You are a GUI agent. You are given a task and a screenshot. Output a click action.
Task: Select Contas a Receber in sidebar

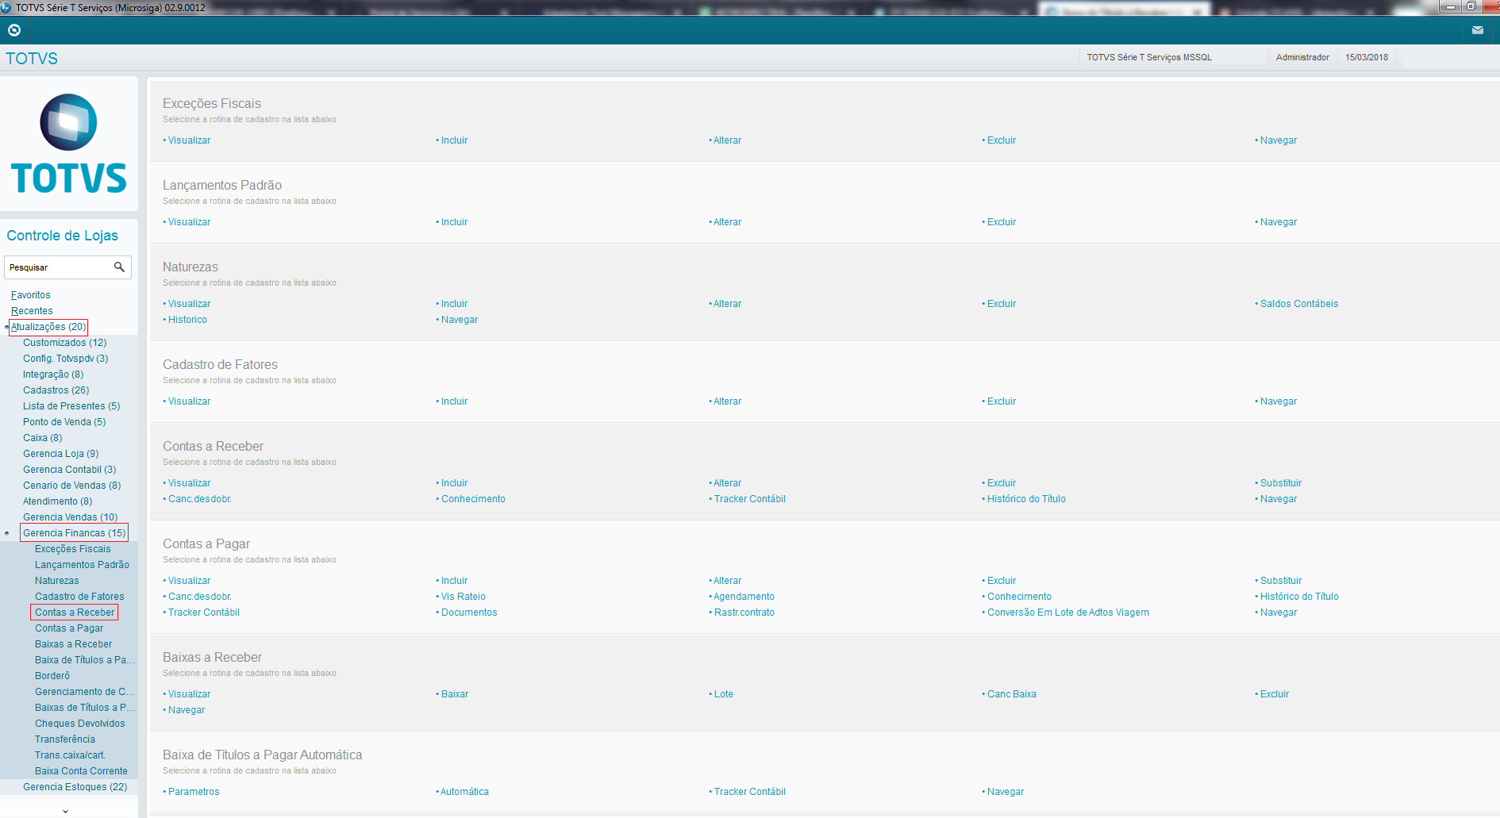[75, 613]
